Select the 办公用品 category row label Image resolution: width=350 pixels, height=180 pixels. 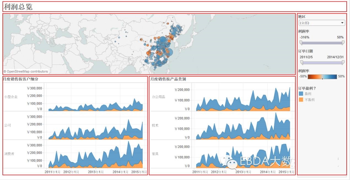[158, 97]
